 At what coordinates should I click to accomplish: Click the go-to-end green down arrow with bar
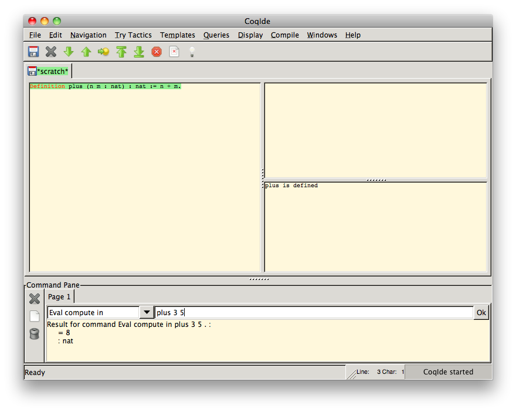coord(139,52)
